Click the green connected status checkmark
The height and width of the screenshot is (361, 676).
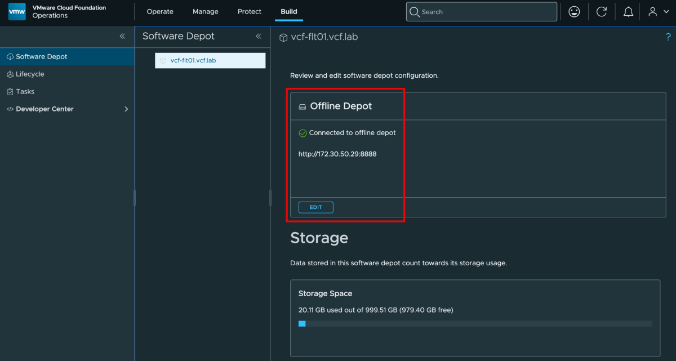303,133
